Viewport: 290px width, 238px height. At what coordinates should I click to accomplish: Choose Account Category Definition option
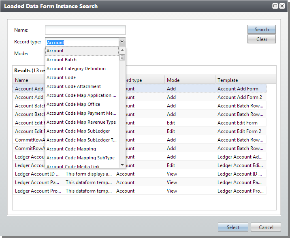pyautogui.click(x=82, y=69)
